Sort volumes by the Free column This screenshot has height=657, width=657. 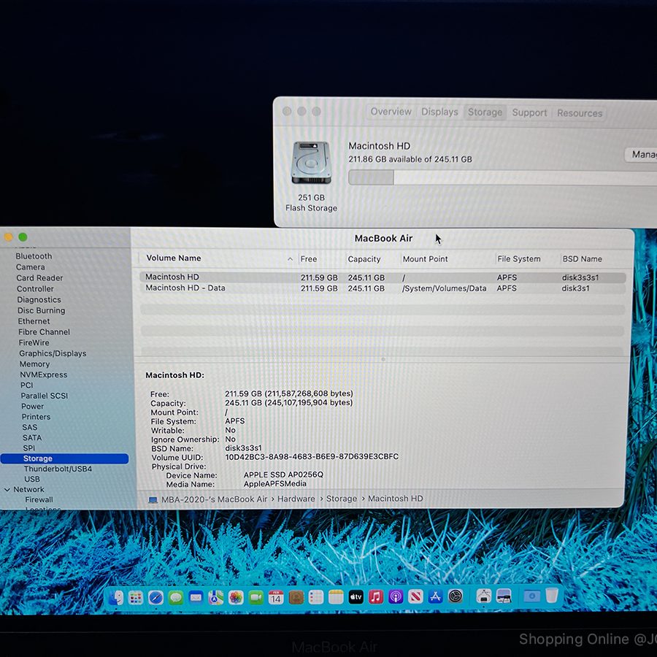tap(308, 259)
